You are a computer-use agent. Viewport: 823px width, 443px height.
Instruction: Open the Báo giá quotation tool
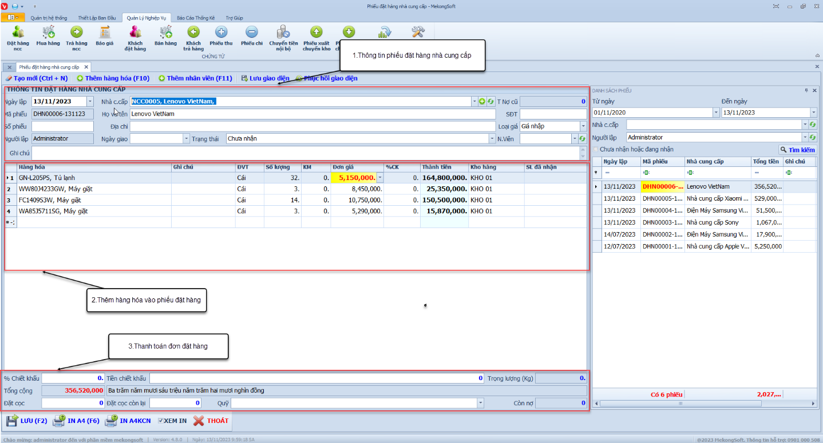(105, 35)
